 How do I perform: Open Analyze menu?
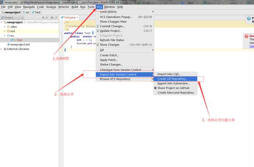[51, 7]
